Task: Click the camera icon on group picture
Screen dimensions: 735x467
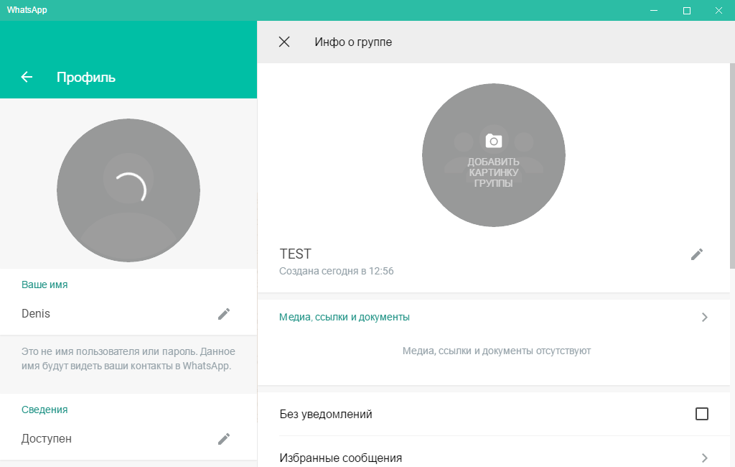Action: click(493, 141)
